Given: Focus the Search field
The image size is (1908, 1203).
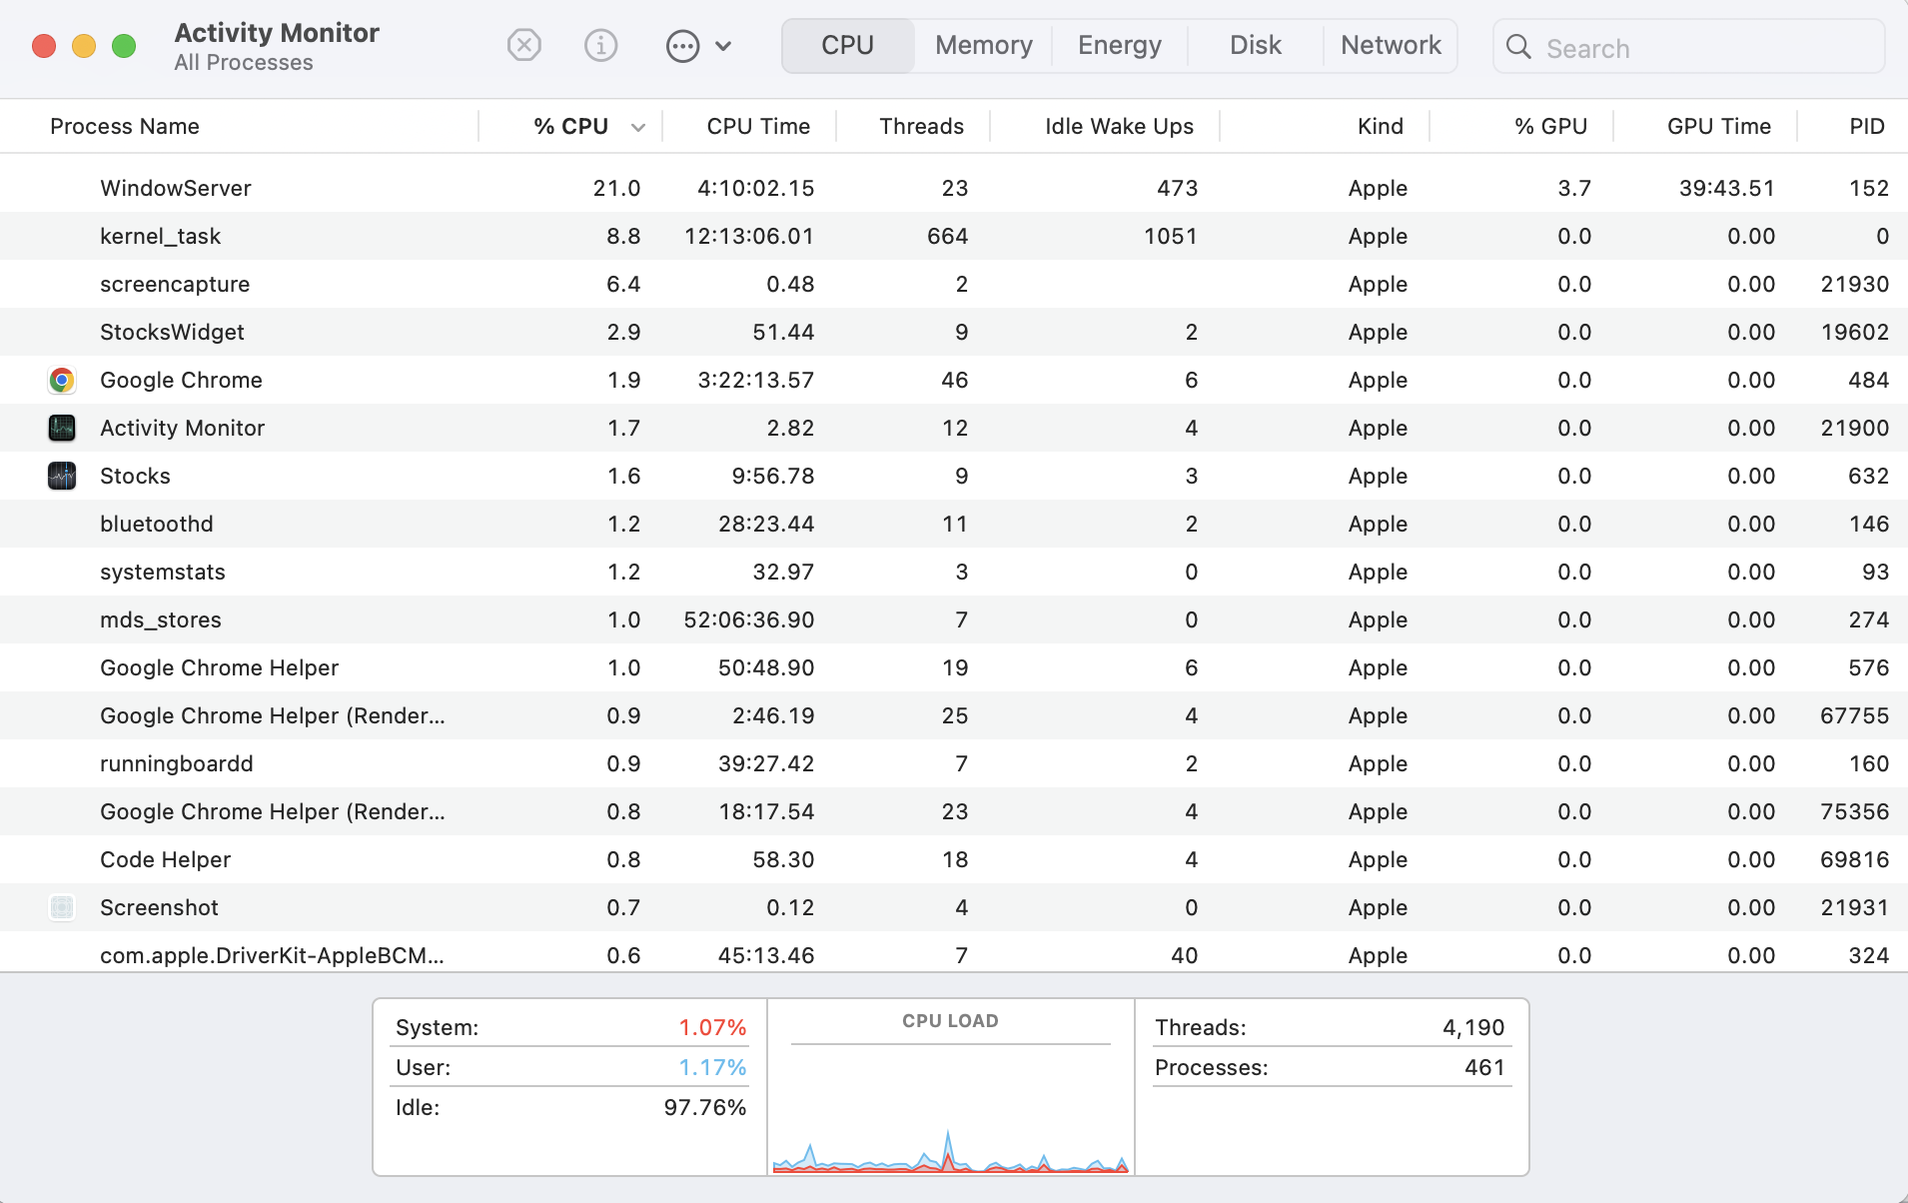Looking at the screenshot, I should click(1688, 47).
